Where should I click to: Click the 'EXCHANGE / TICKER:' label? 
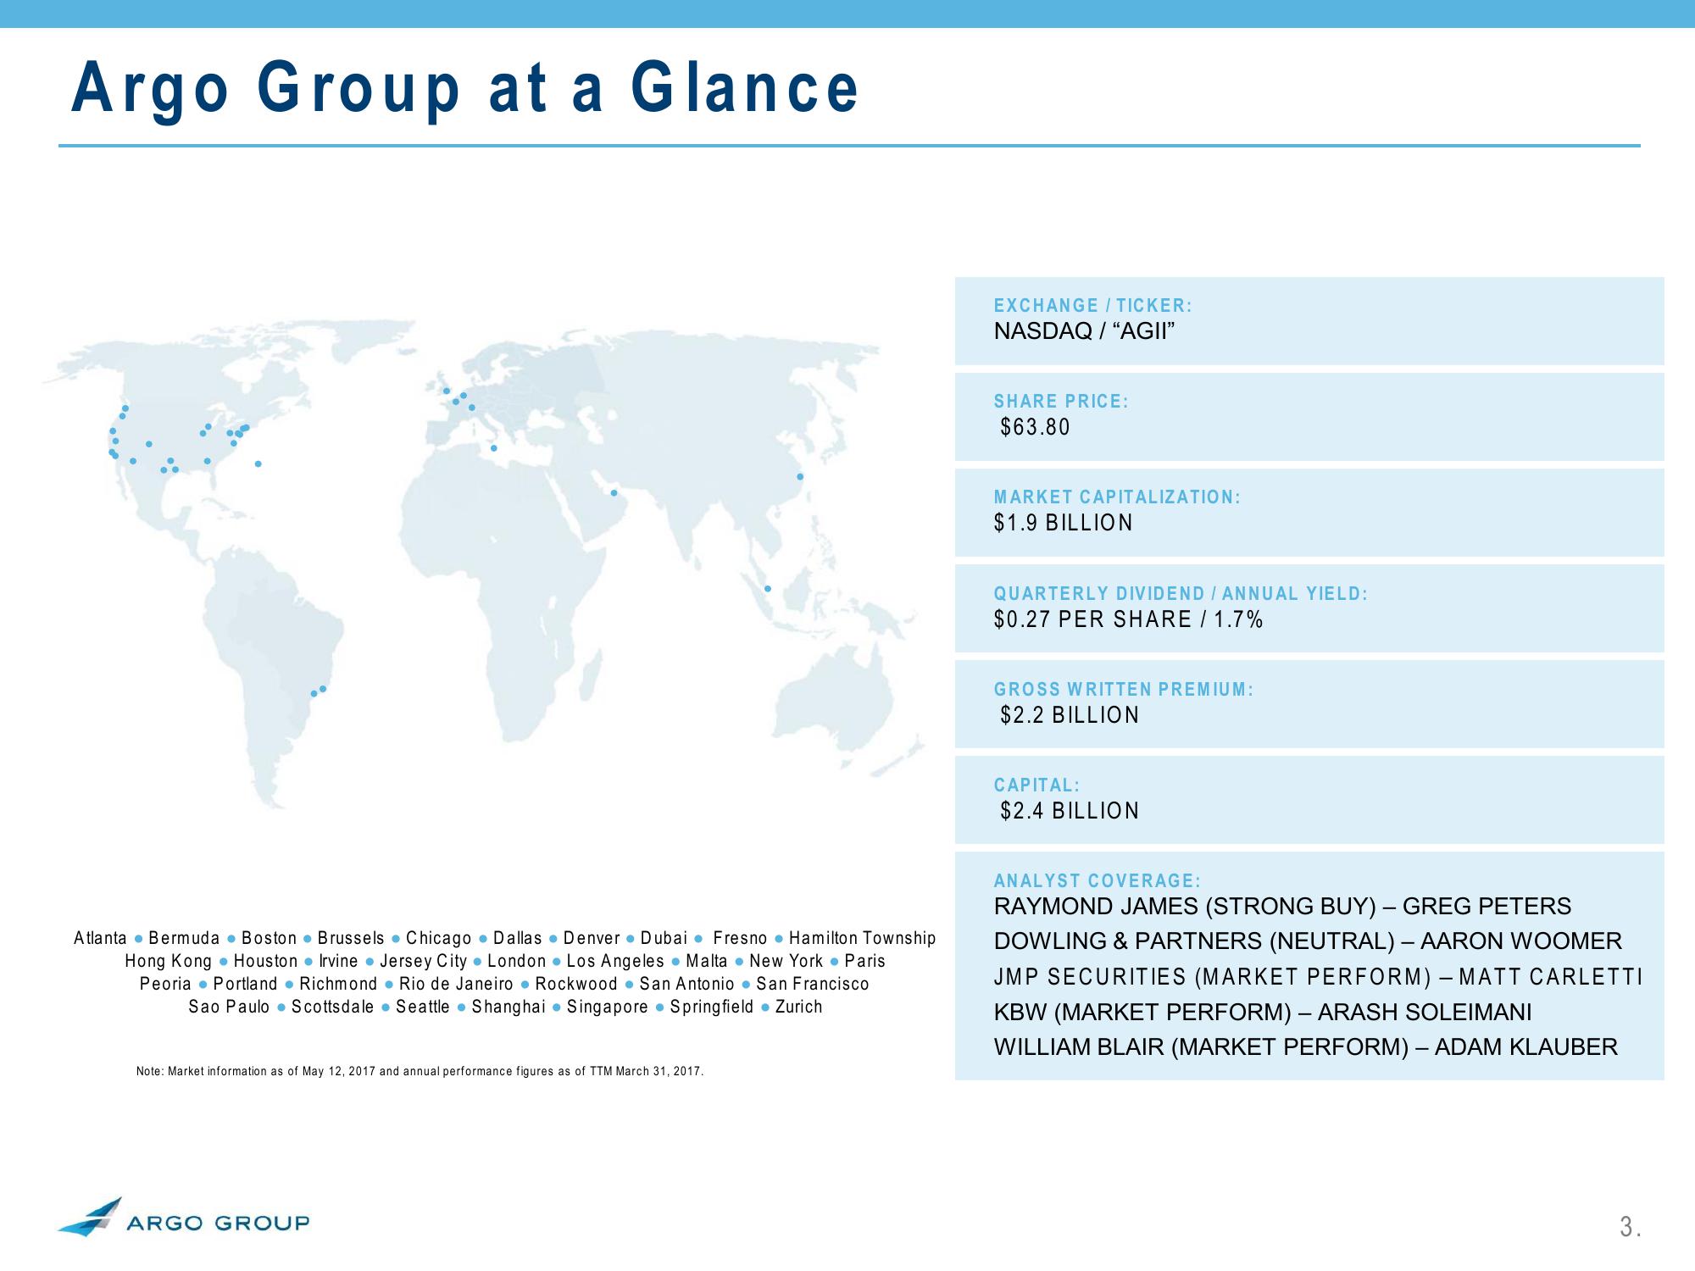[1093, 305]
